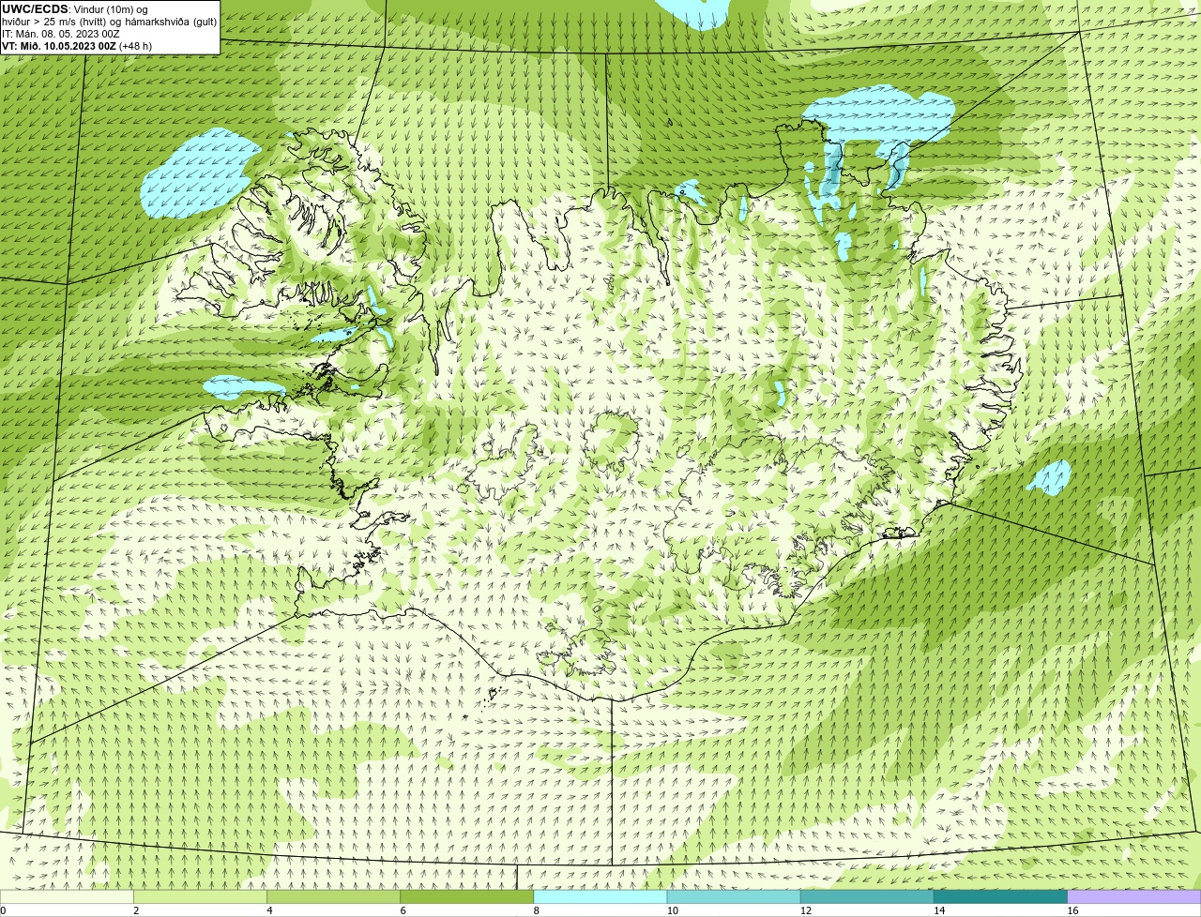Click the legend scale label "16"
Viewport: 1201px width, 917px height.
point(1072,910)
